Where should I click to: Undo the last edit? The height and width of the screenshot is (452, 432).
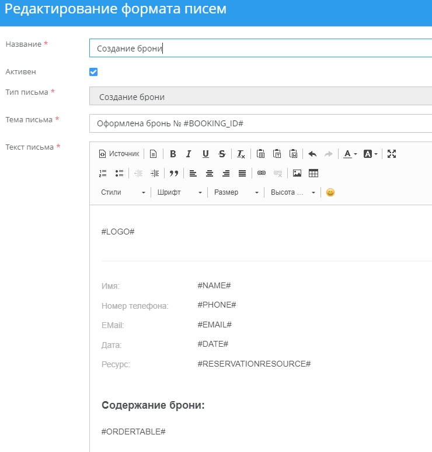coord(312,154)
